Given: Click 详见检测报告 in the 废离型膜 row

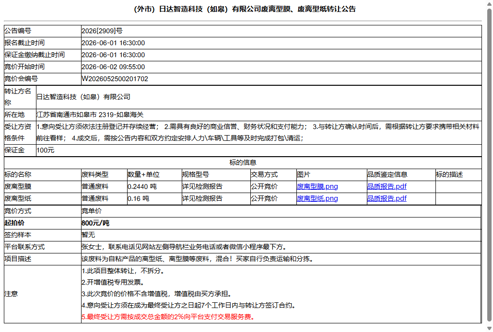Looking at the screenshot, I should [202, 186].
